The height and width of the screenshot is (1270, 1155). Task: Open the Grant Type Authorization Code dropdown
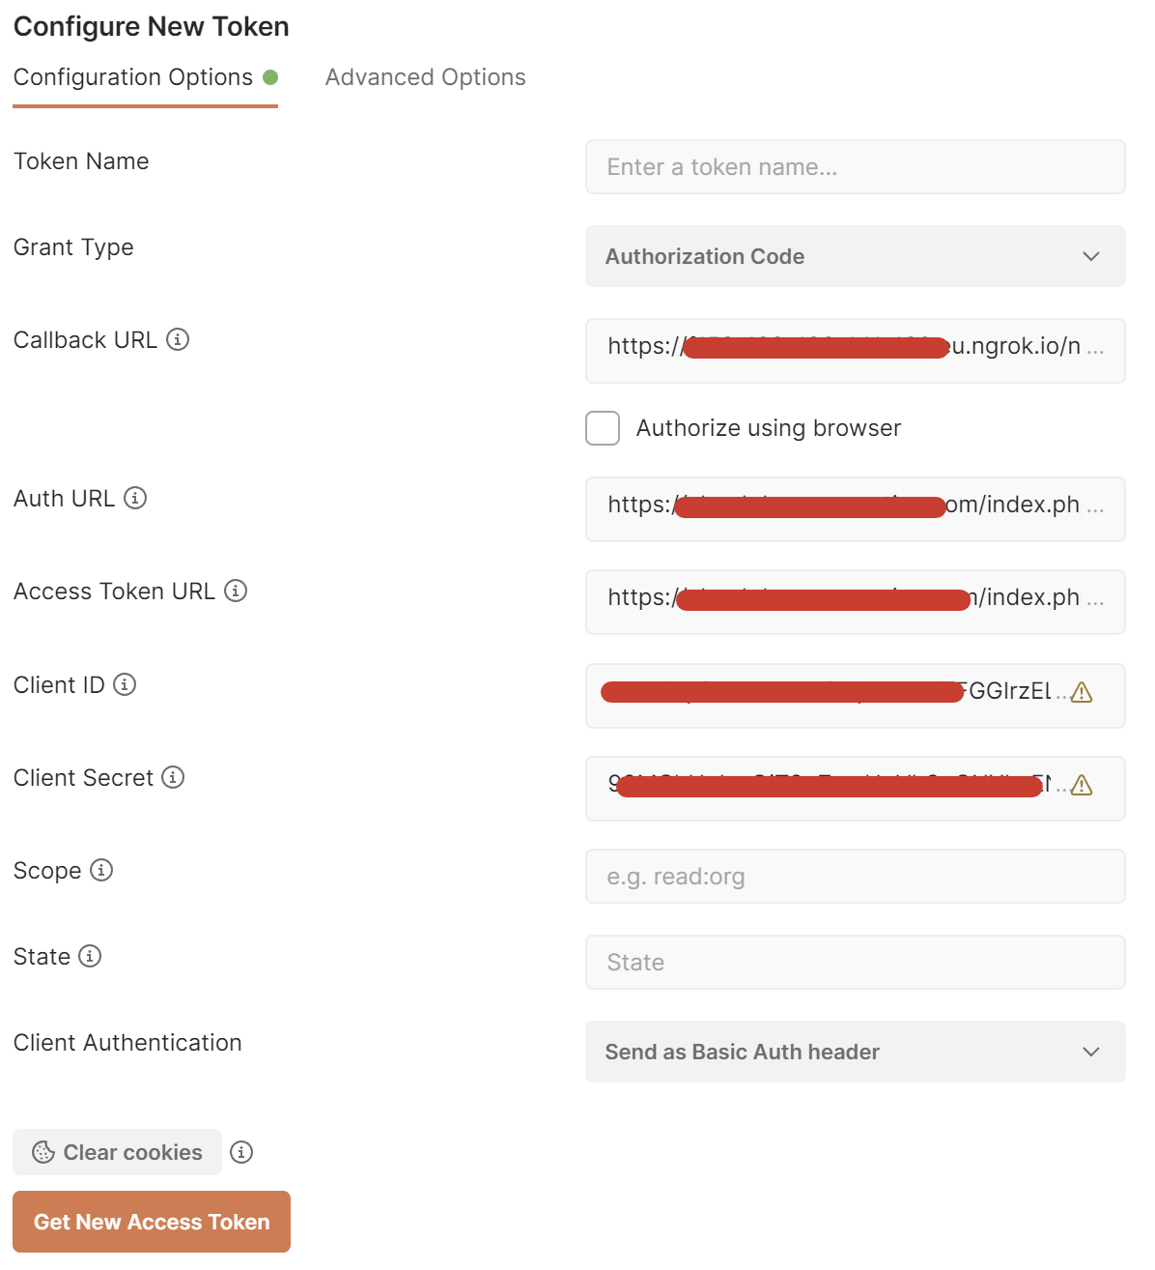pyautogui.click(x=856, y=256)
